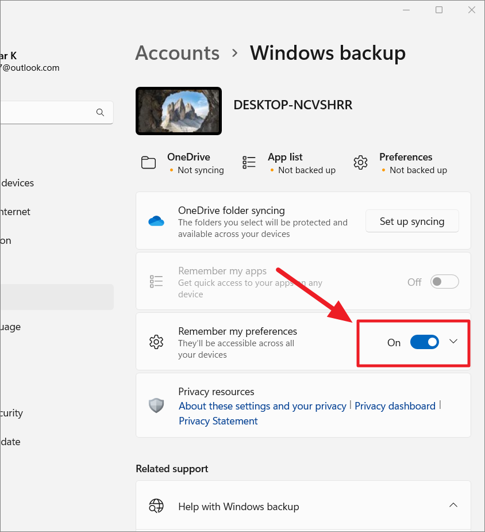Click the DESKTOP-NCVSHRR device thumbnail
Image resolution: width=485 pixels, height=532 pixels.
(178, 111)
